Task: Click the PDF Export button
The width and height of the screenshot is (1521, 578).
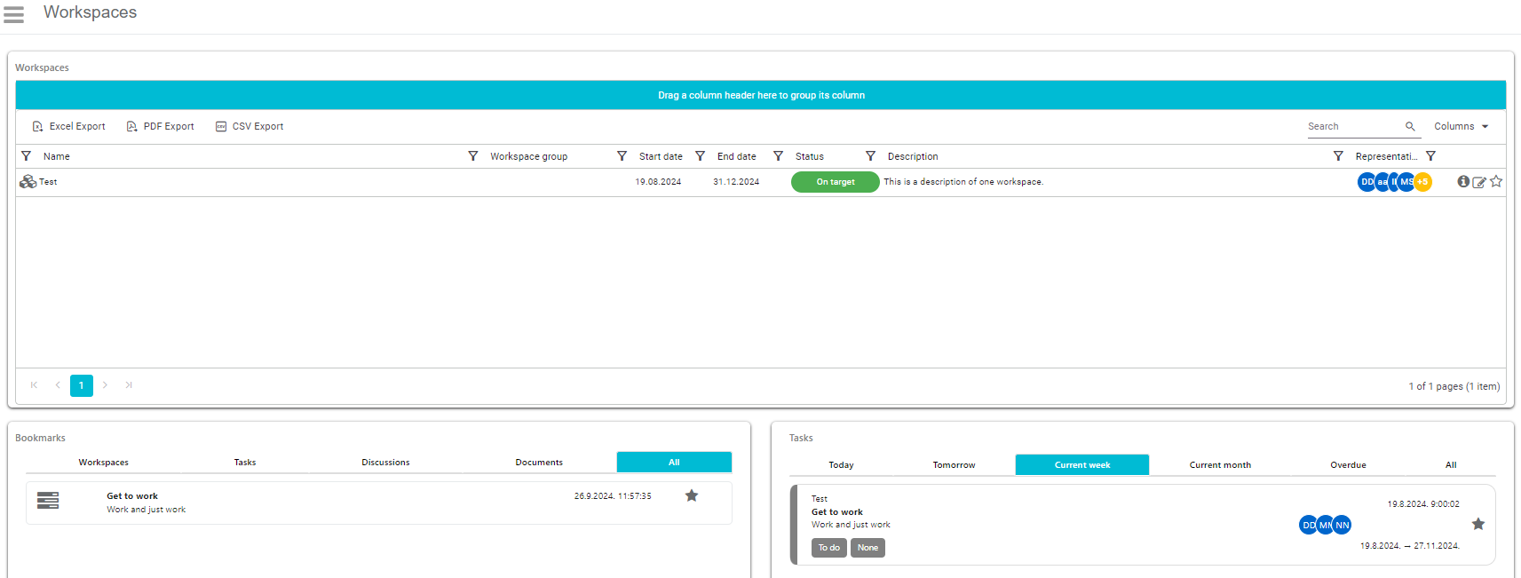Action: tap(161, 127)
